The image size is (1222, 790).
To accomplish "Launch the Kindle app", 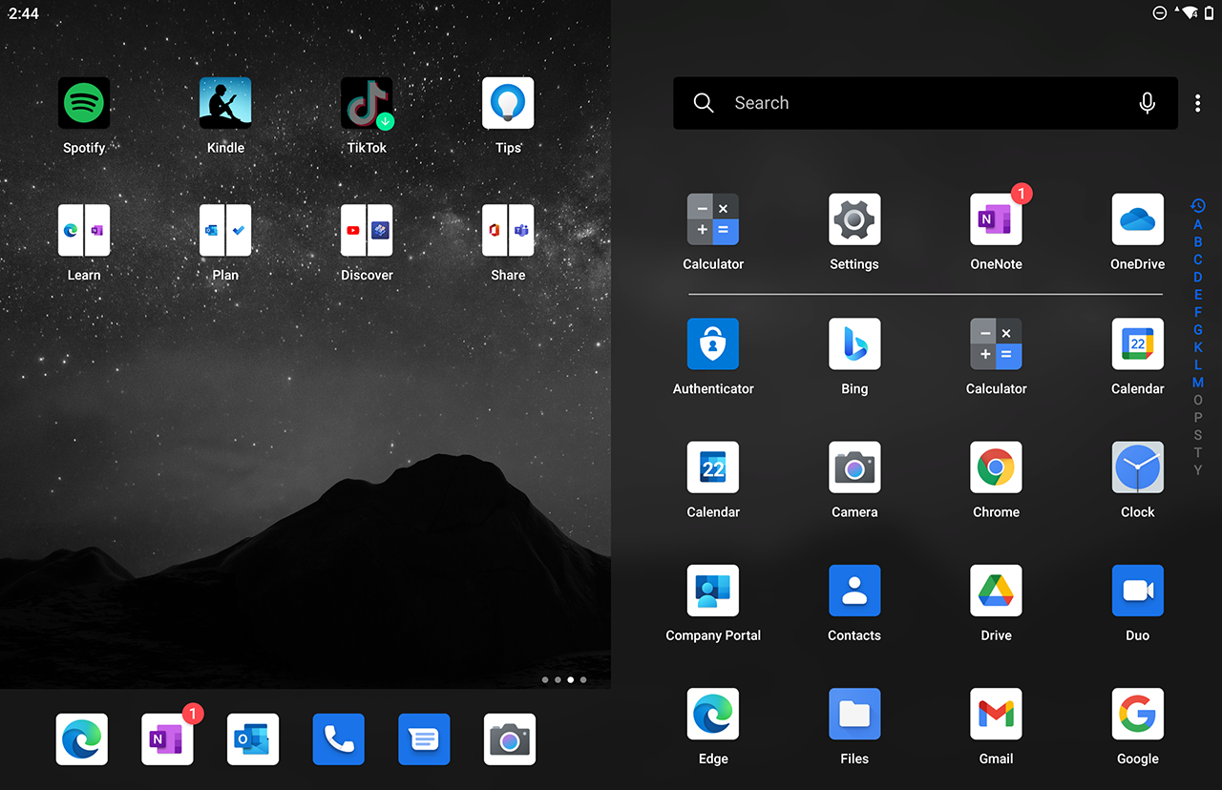I will (225, 103).
